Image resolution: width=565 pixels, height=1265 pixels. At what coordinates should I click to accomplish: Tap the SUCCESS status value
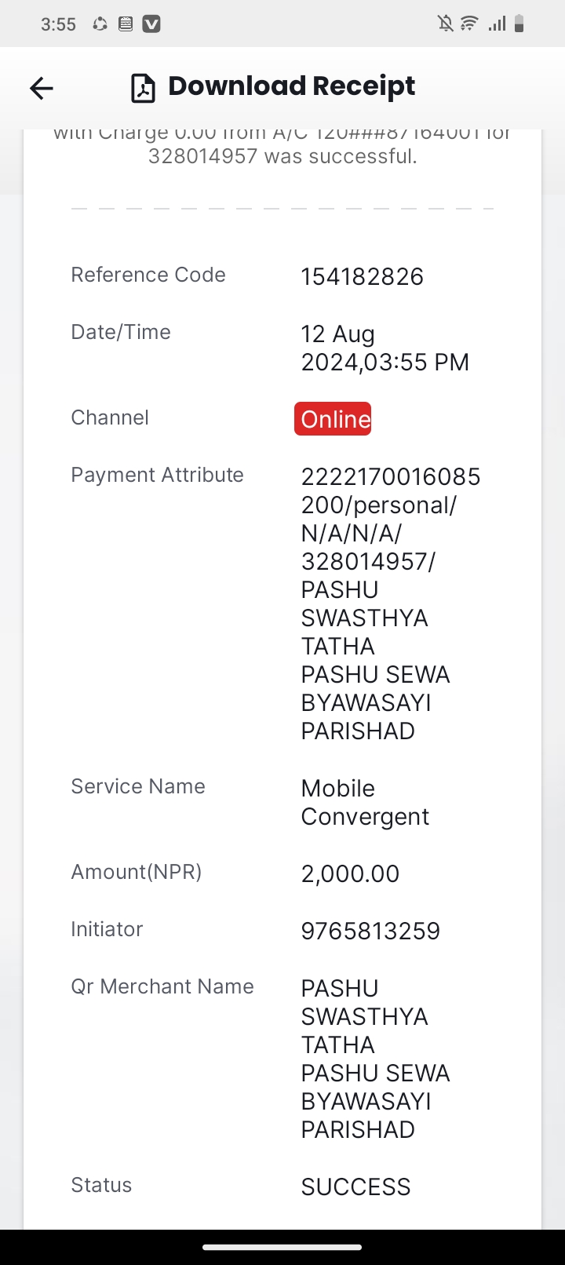click(x=355, y=1187)
